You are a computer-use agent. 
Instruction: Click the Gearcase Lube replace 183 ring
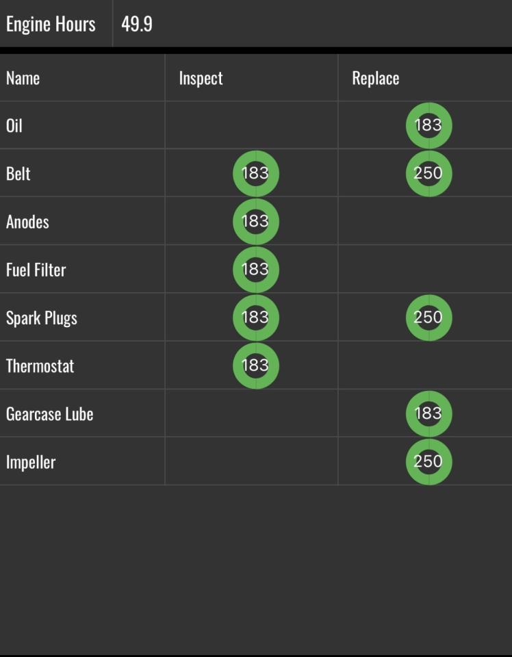[x=428, y=413]
